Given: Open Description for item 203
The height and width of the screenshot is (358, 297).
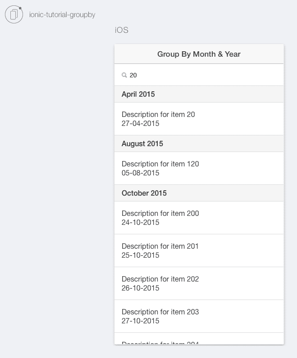Looking at the screenshot, I should point(199,316).
